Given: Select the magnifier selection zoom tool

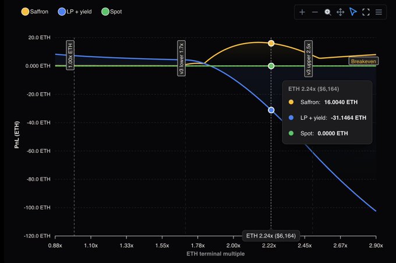Looking at the screenshot, I should click(328, 12).
